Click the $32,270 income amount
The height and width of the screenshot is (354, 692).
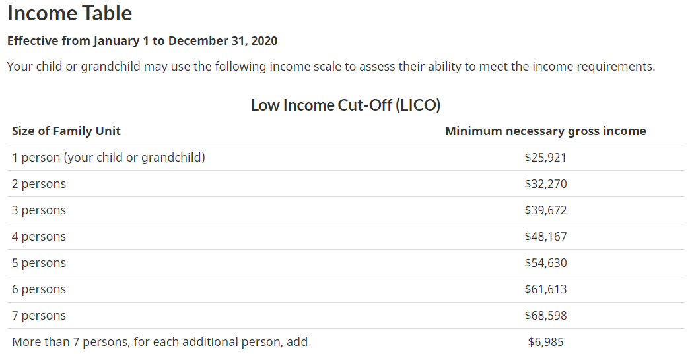[x=545, y=184]
